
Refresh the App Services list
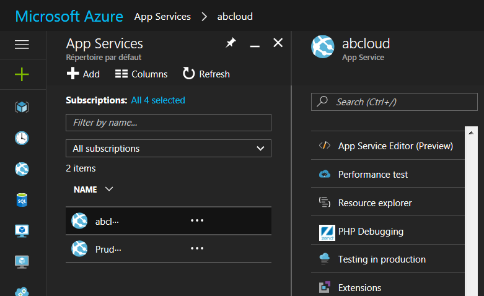206,74
